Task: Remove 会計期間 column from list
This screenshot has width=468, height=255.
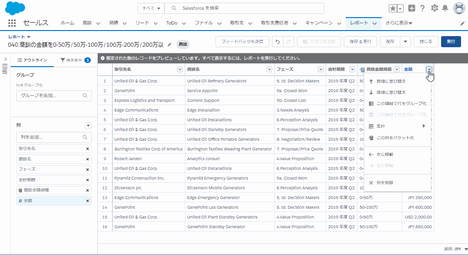Action: [88, 180]
